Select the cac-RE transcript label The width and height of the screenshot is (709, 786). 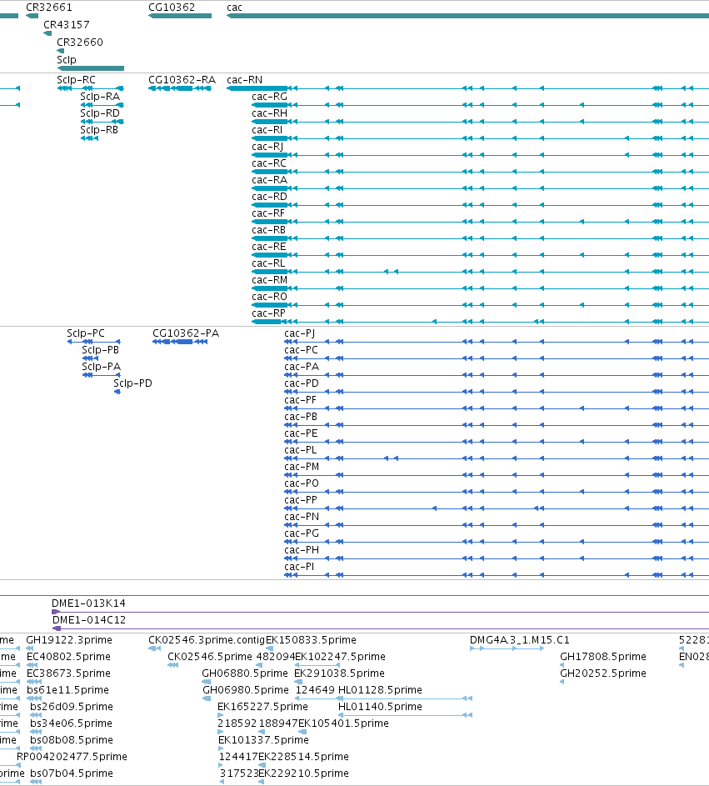[x=269, y=246]
